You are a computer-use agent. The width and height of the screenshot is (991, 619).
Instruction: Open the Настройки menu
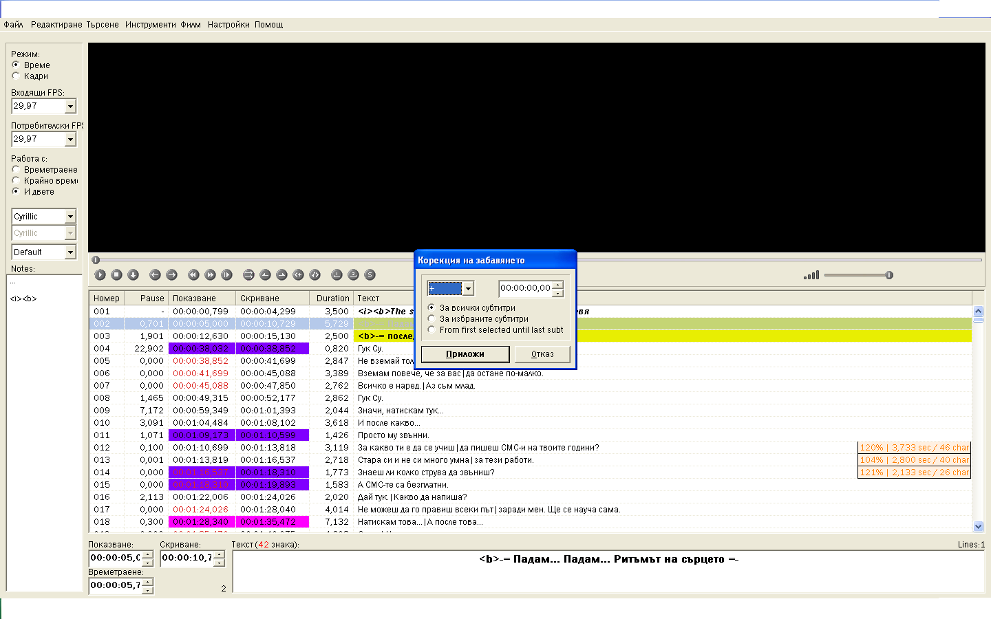(228, 24)
